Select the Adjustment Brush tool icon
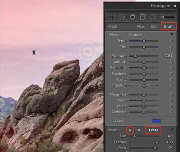The width and height of the screenshot is (180, 152). click(168, 17)
